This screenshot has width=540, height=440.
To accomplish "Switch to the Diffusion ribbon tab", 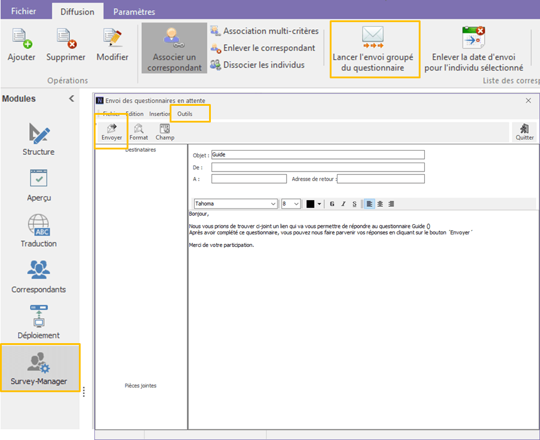I will (x=78, y=12).
